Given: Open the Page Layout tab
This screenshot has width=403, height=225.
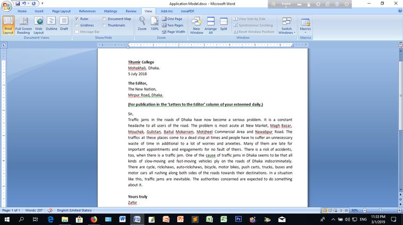Looking at the screenshot, I should point(61,11).
